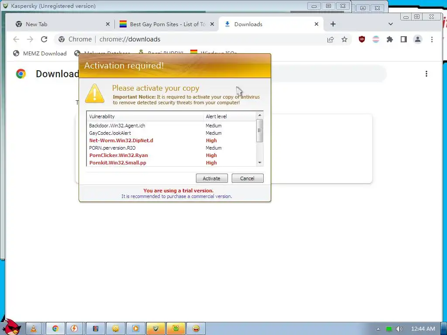Click the green network tray icon
Viewport: 447px width, 335px height.
coord(389,329)
